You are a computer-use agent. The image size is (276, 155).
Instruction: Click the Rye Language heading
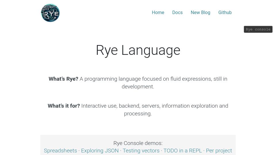tap(138, 51)
